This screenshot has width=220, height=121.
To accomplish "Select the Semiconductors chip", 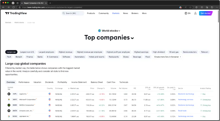I will pyautogui.click(x=190, y=52).
